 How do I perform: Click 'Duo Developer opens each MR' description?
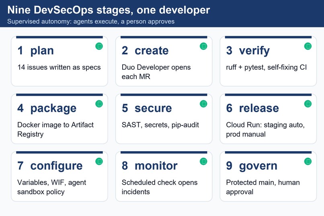tap(156, 72)
